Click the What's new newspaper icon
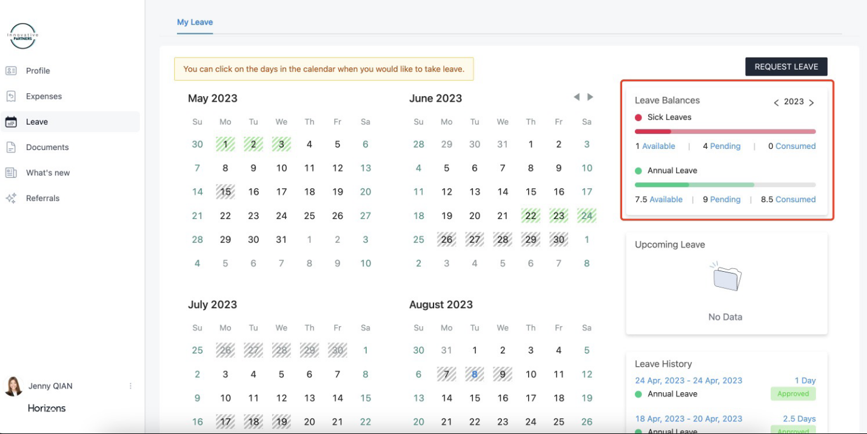The width and height of the screenshot is (867, 434). [x=11, y=173]
